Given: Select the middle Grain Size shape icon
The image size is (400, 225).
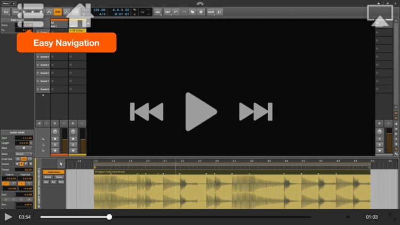Looking at the screenshot, I should (x=23, y=159).
